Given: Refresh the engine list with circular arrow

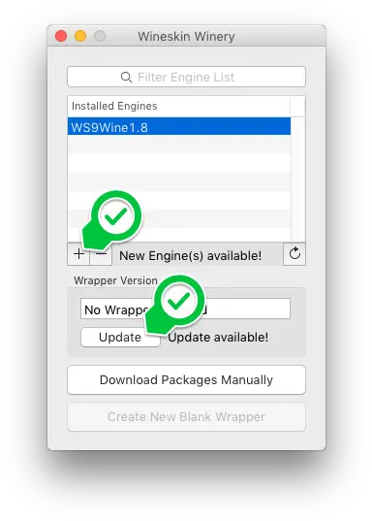Looking at the screenshot, I should (x=294, y=254).
